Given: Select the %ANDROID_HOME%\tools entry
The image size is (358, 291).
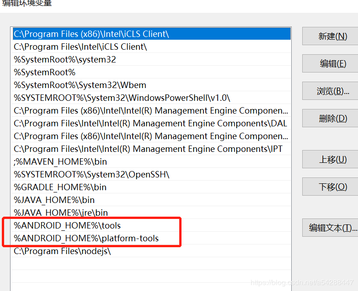Looking at the screenshot, I should 151,225.
